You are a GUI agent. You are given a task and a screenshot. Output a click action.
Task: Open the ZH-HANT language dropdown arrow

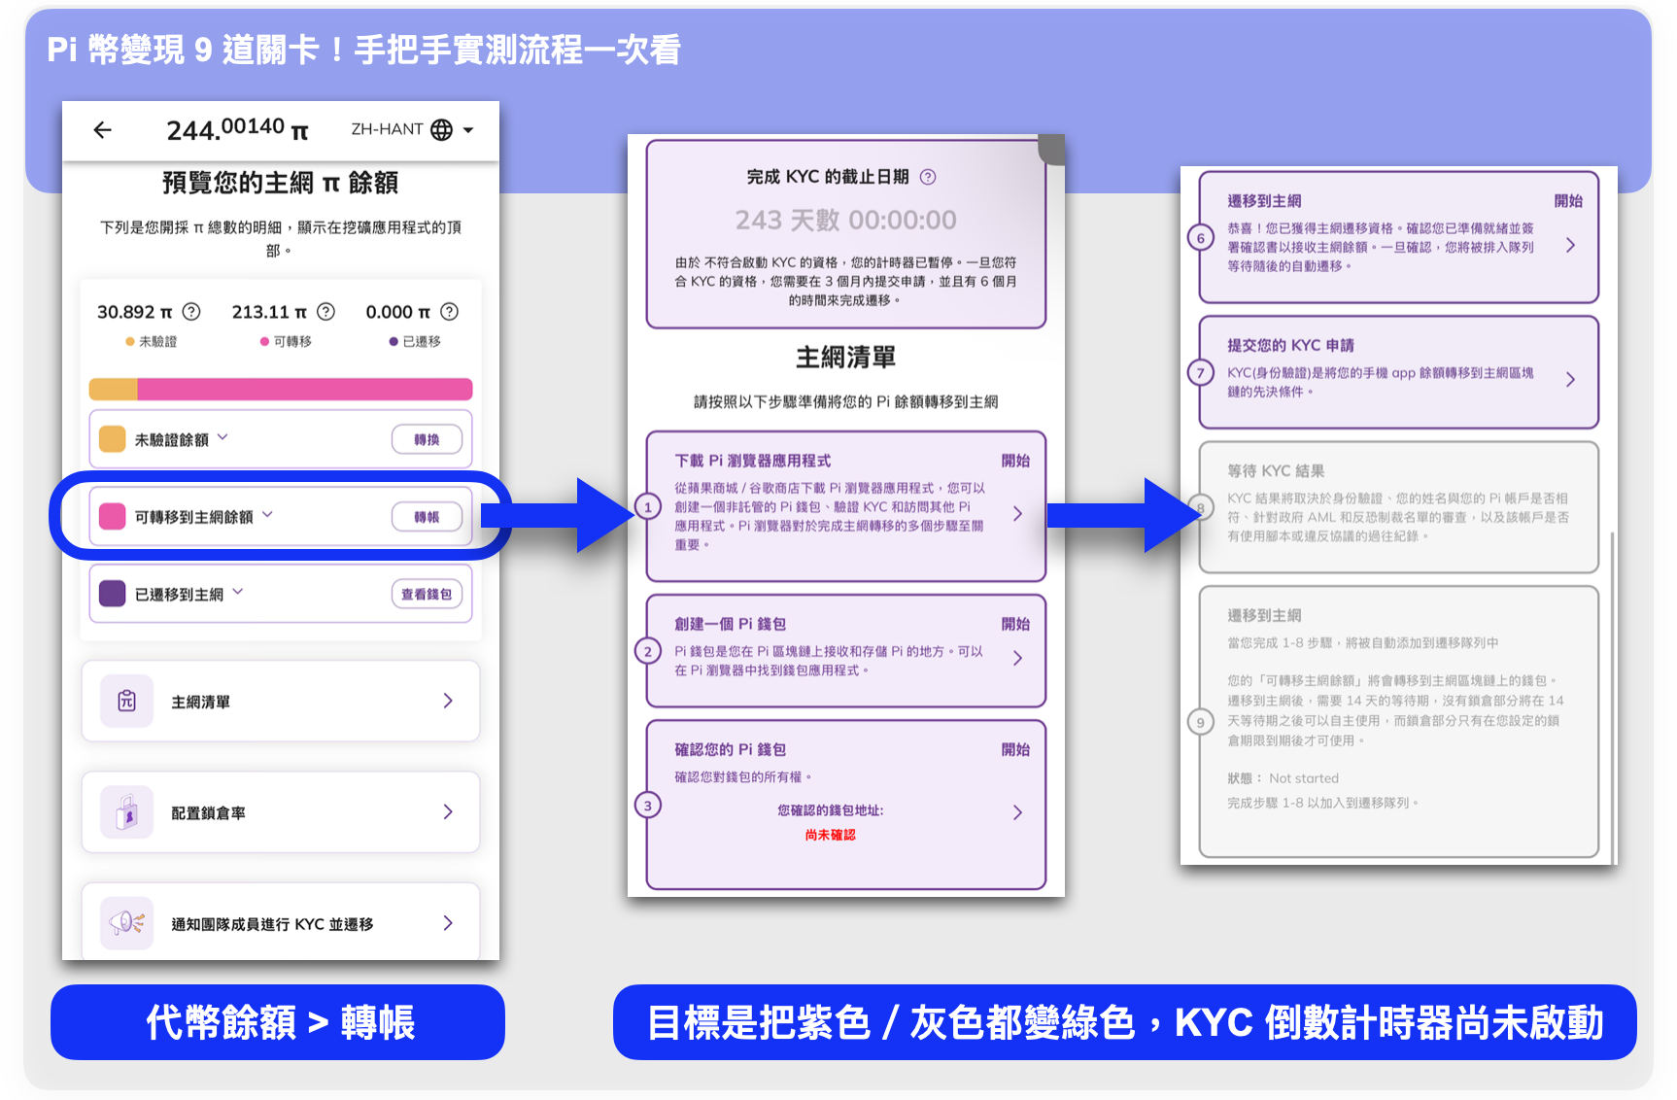click(468, 129)
